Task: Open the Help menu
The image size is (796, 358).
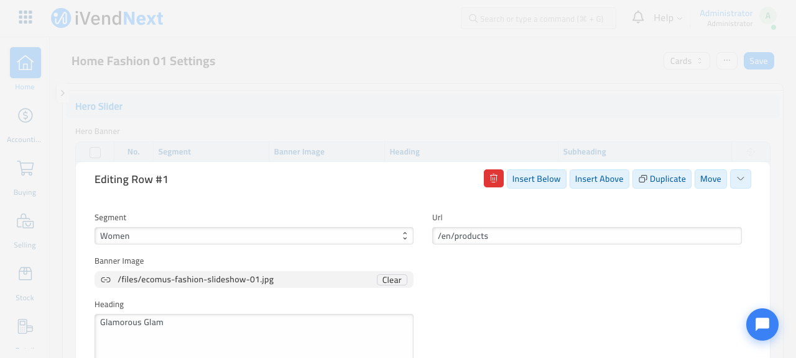Action: pos(668,18)
